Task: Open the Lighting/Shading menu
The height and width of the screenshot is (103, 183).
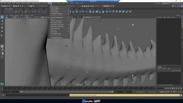Action: pyautogui.click(x=36, y=3)
